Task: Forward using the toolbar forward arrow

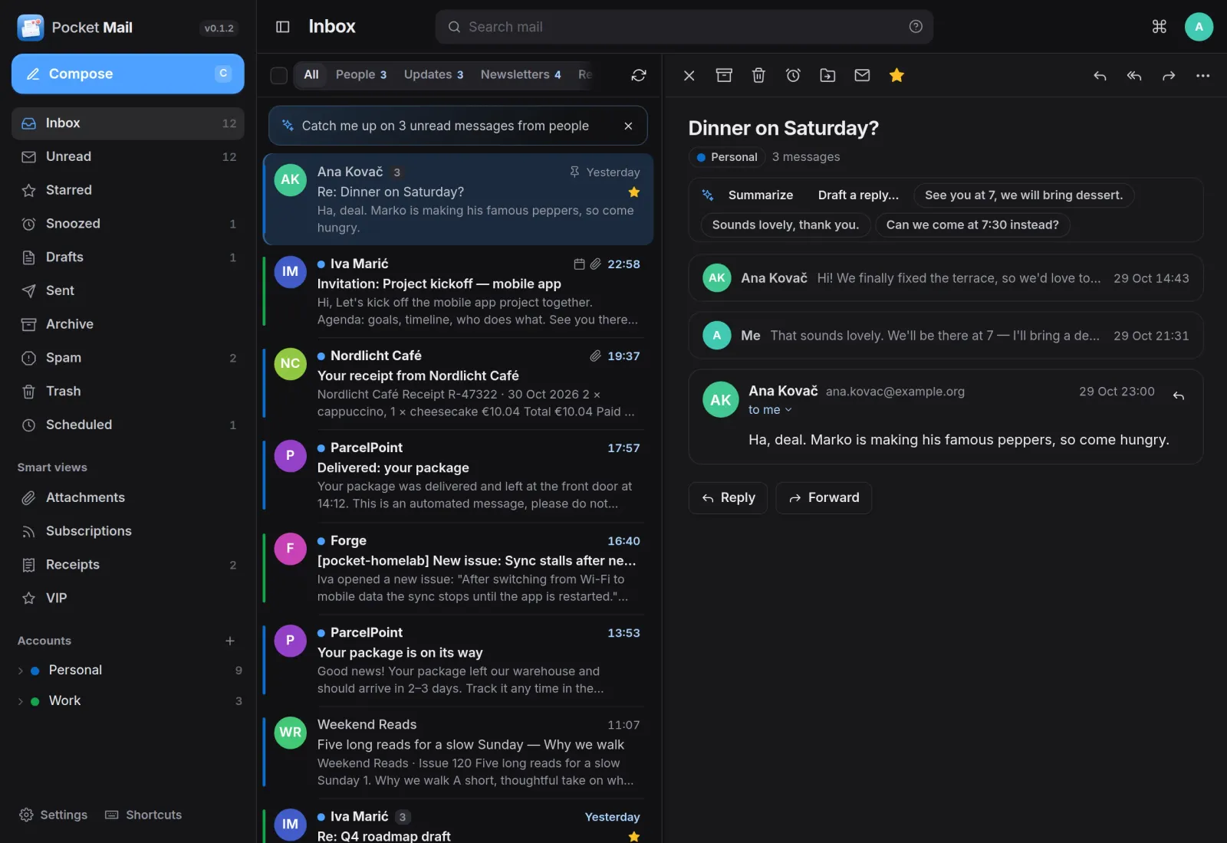Action: tap(1169, 75)
